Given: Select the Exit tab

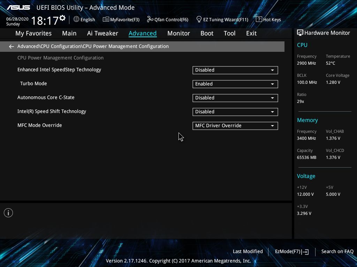Looking at the screenshot, I should (x=251, y=33).
